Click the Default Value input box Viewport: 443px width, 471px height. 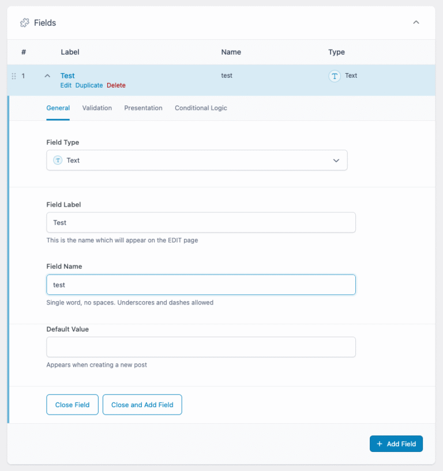coord(201,347)
